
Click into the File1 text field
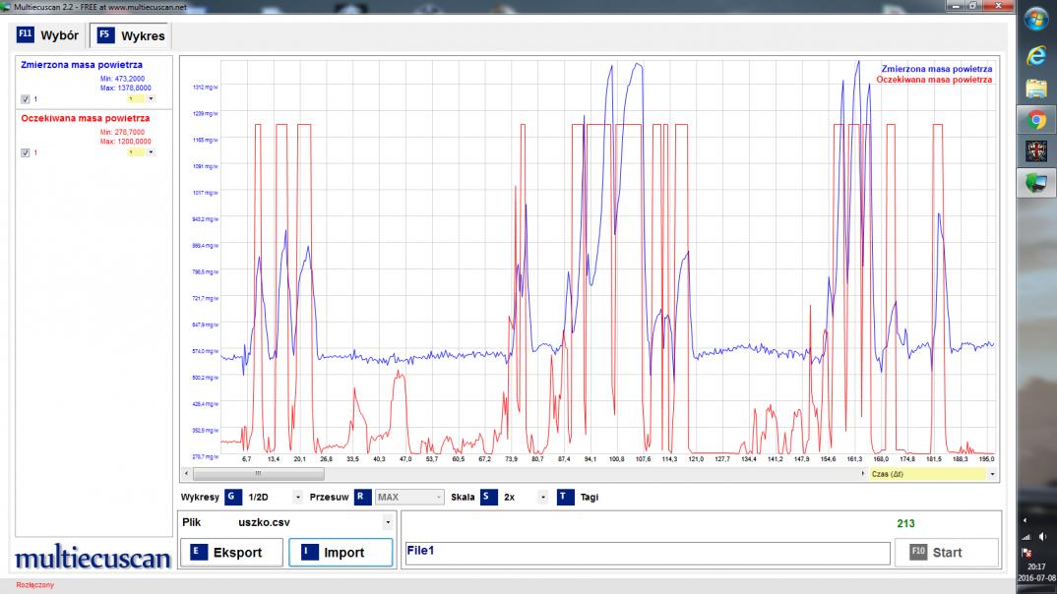click(x=645, y=552)
